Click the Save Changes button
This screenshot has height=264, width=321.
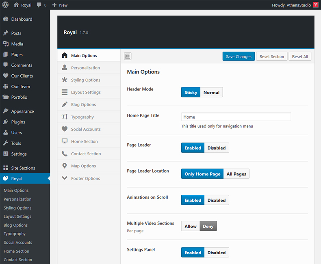pyautogui.click(x=239, y=56)
